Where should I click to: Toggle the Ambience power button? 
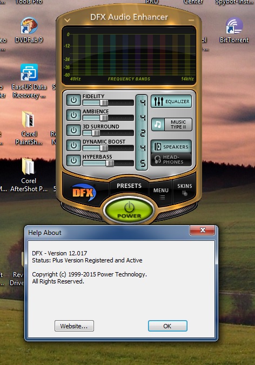[73, 115]
